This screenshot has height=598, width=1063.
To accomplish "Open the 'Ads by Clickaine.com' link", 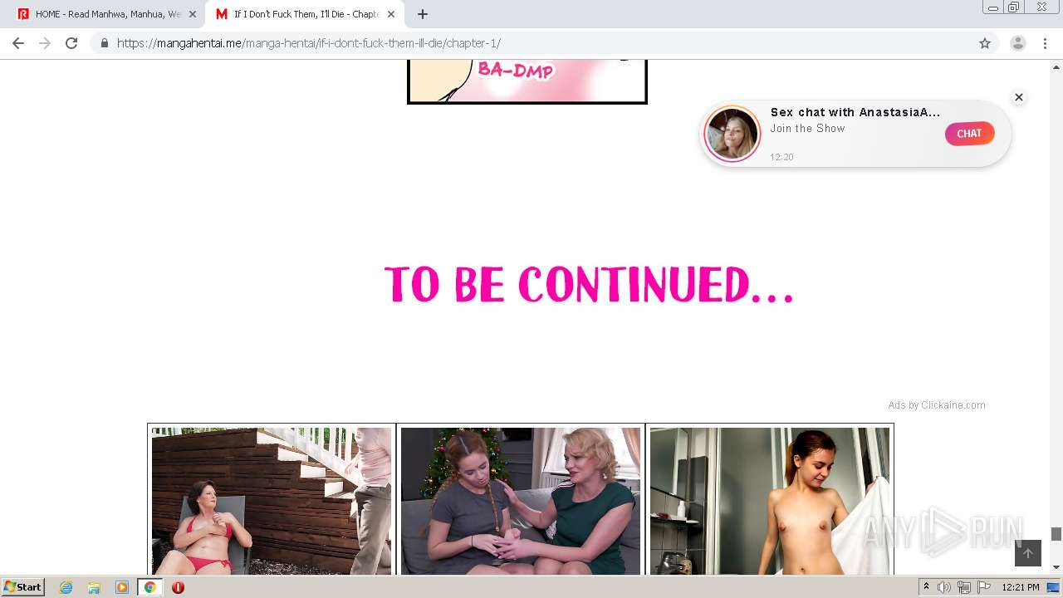I will (937, 405).
